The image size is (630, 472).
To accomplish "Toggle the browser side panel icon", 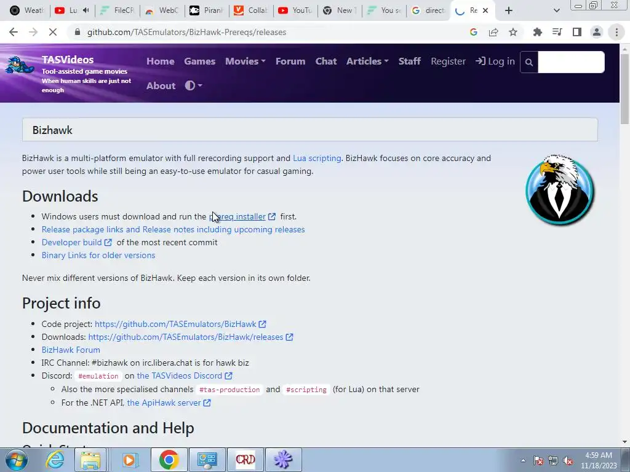I will tap(577, 32).
